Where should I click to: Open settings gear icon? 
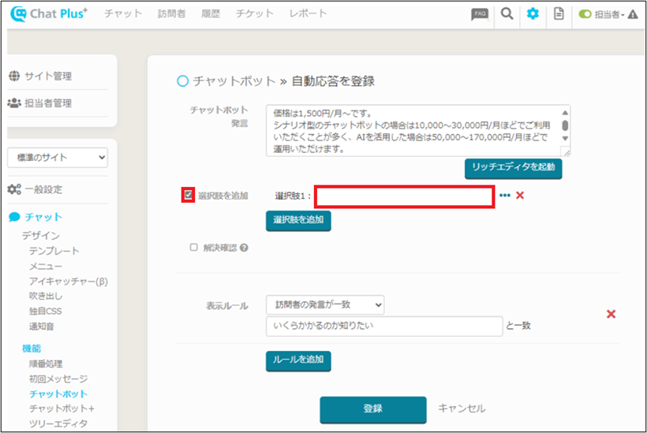click(x=533, y=14)
